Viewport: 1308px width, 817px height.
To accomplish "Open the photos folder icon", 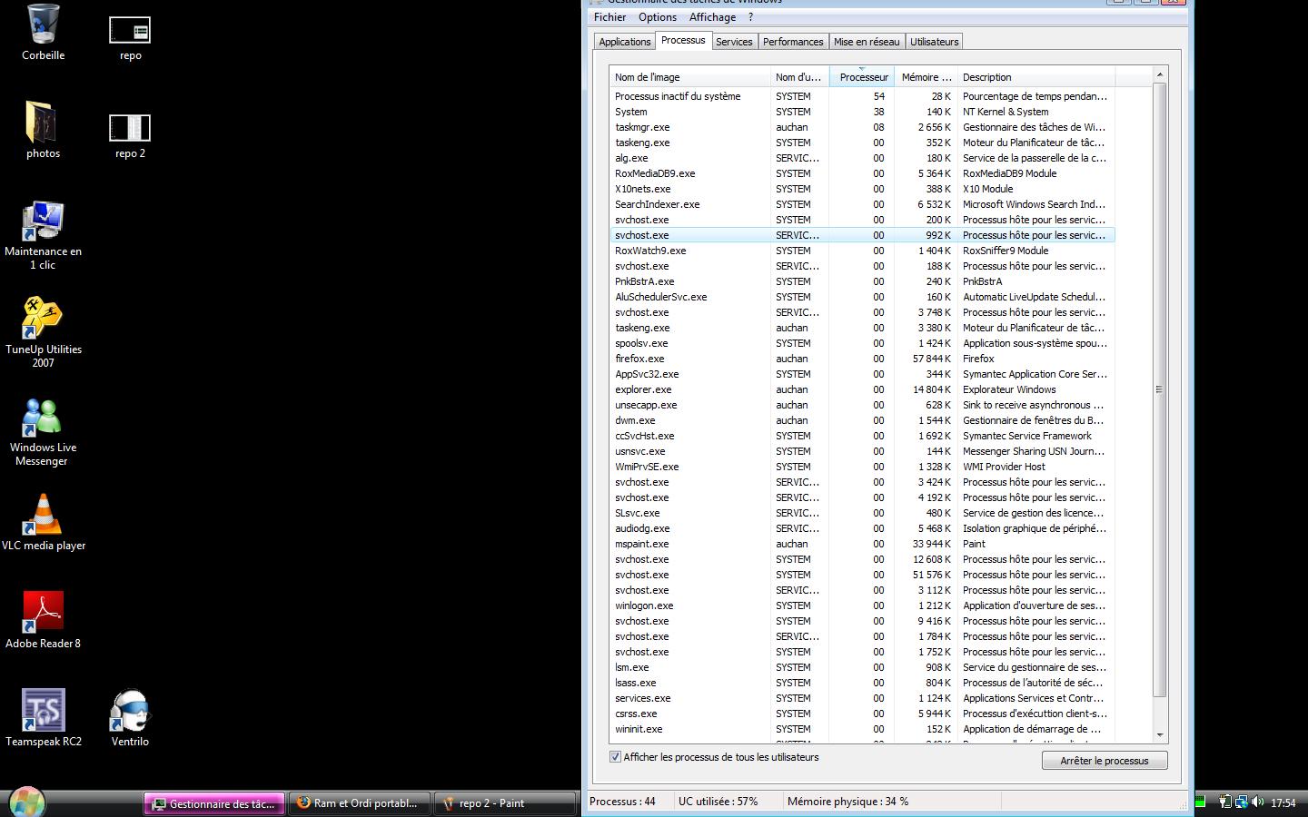I will click(43, 130).
